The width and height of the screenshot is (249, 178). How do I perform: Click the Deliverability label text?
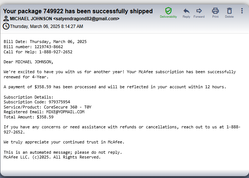click(168, 17)
